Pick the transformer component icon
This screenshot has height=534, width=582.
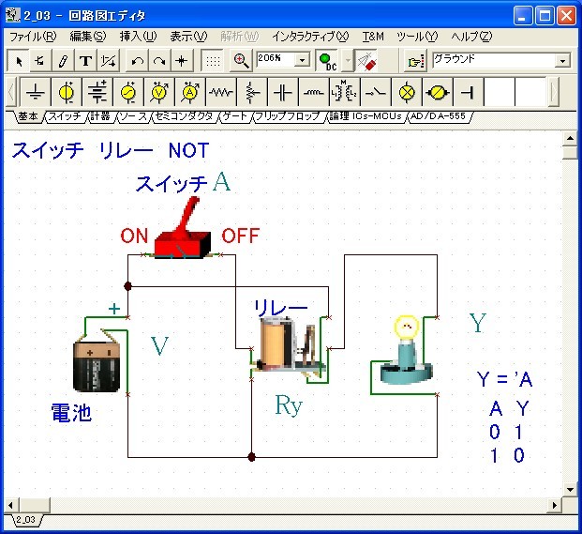[344, 93]
